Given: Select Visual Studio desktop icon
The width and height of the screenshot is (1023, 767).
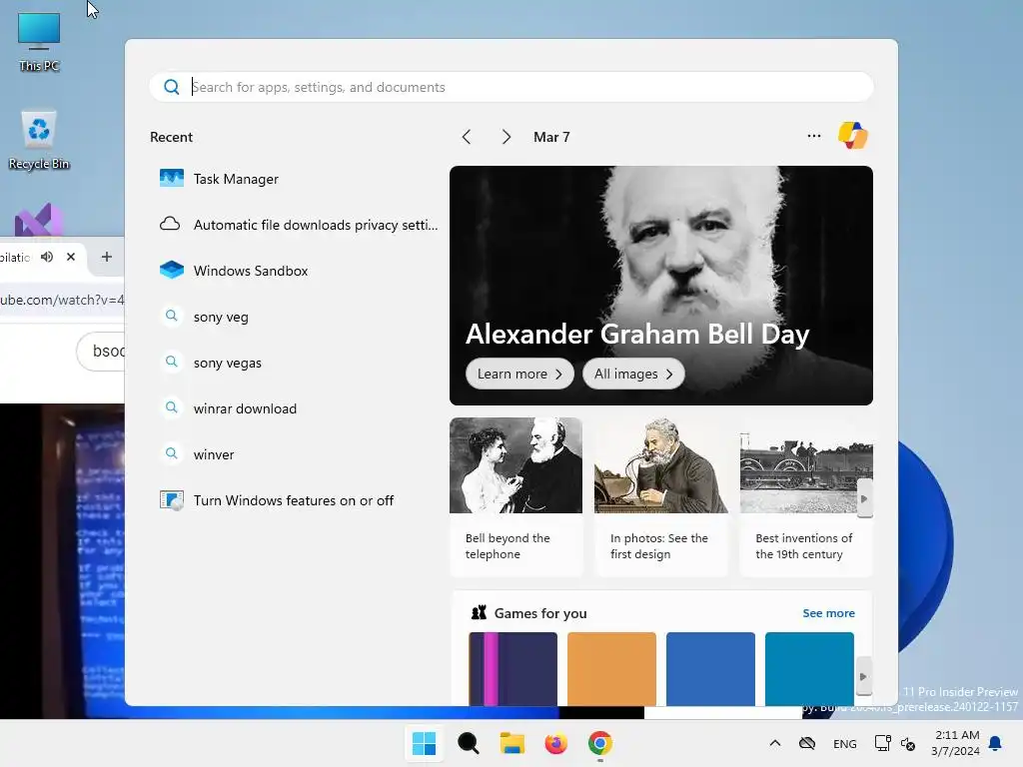Looking at the screenshot, I should point(39,221).
